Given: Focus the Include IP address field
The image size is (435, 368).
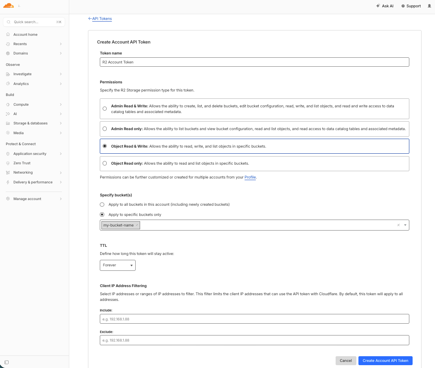Looking at the screenshot, I should 255,319.
